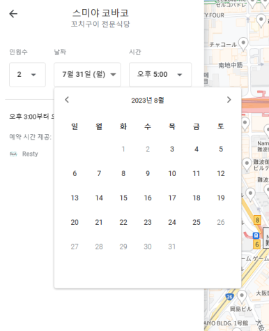The height and width of the screenshot is (331, 269).
Task: Choose August 16 on the calendar
Action: click(148, 198)
